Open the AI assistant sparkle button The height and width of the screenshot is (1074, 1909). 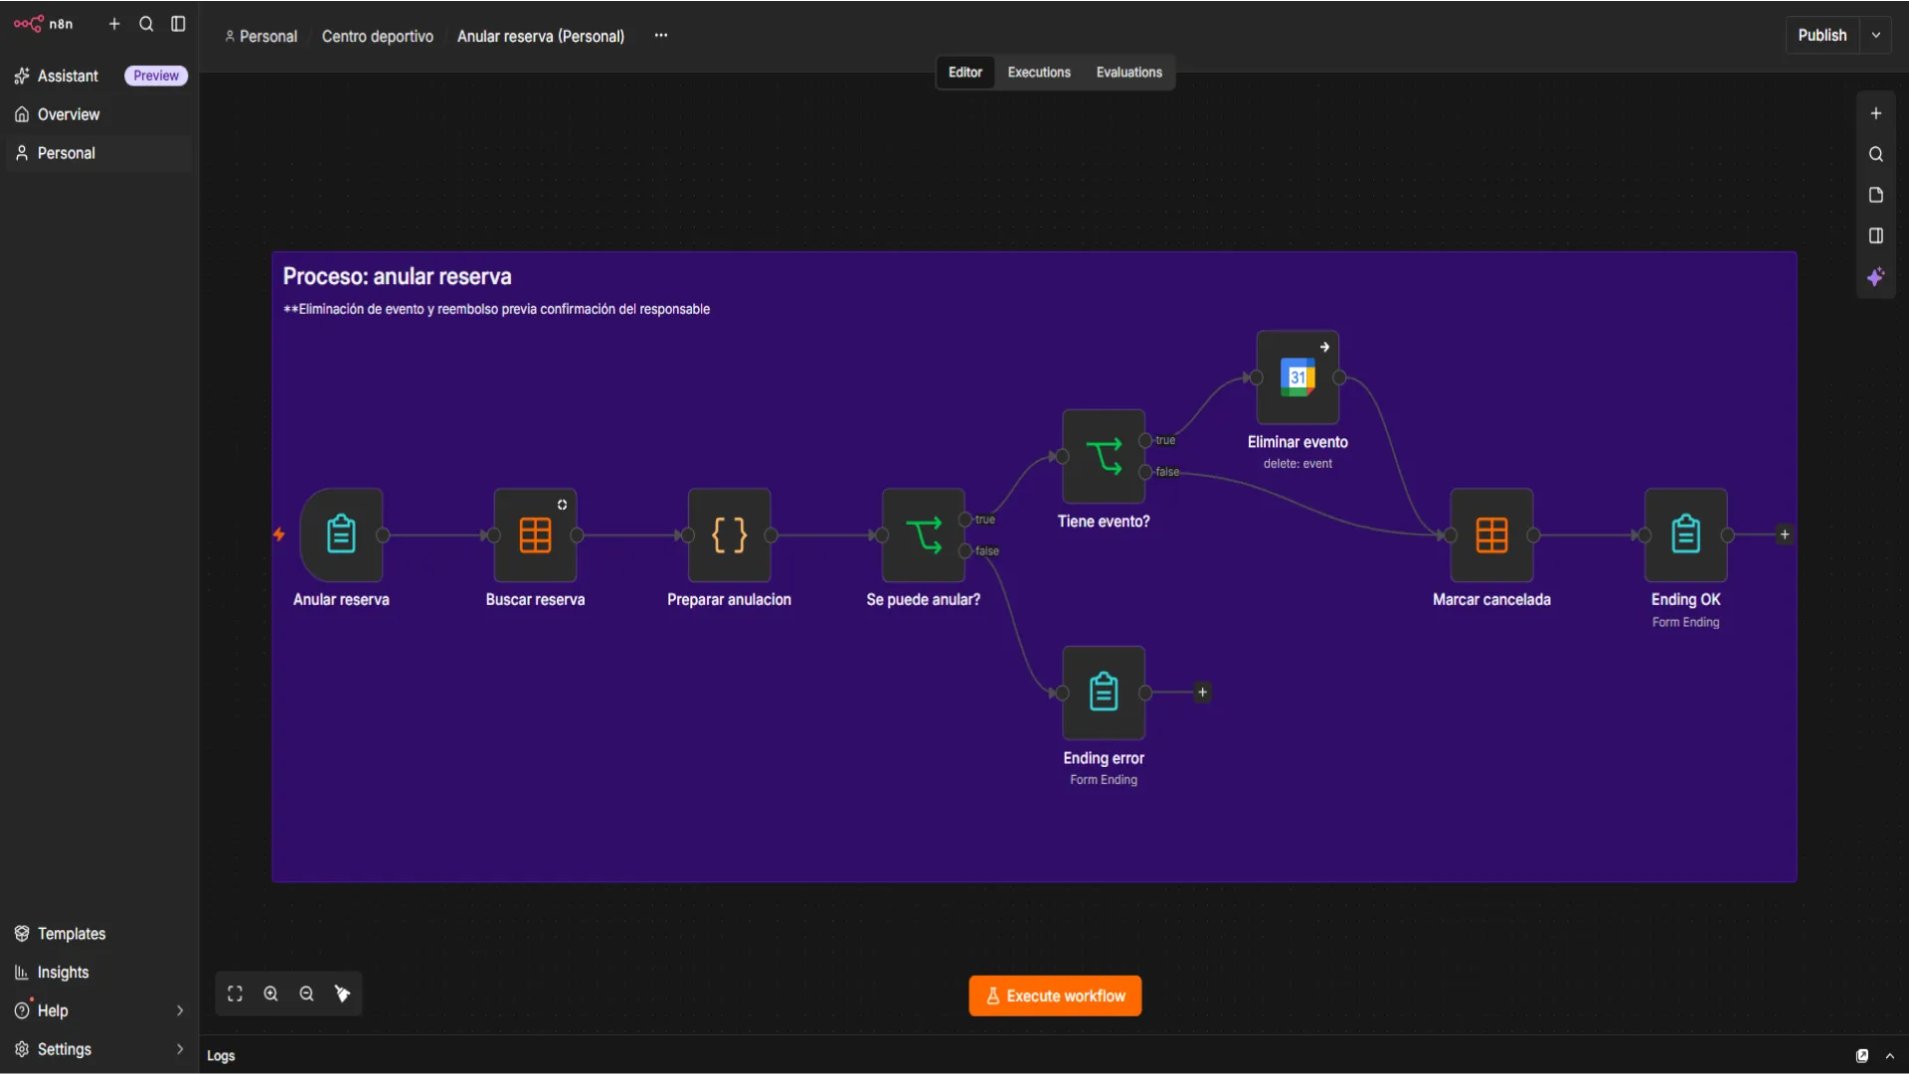tap(1875, 277)
